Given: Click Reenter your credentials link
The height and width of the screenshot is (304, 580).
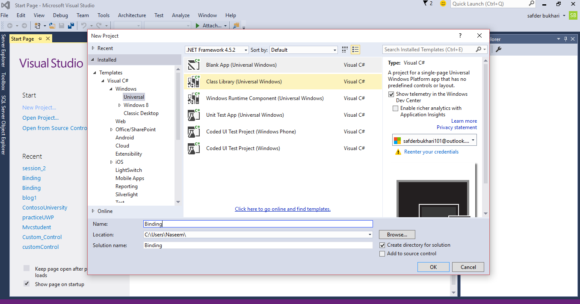Looking at the screenshot, I should click(431, 152).
